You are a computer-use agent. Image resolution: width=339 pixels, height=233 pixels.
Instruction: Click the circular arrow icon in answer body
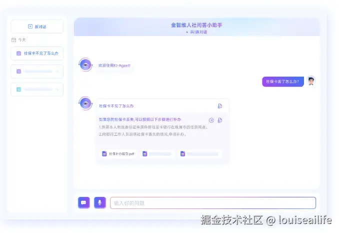pos(211,120)
